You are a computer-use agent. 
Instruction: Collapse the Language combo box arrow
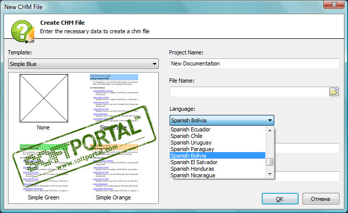270,120
